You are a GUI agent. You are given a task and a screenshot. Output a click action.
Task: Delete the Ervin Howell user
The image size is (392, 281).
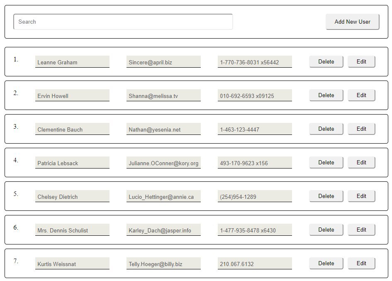pos(326,95)
